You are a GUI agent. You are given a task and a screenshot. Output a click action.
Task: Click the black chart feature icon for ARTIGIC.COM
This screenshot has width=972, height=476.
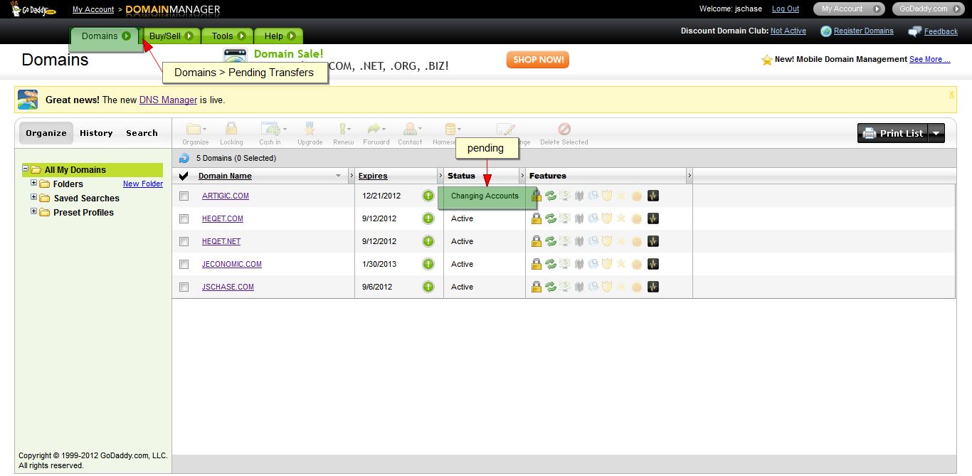[x=653, y=196]
